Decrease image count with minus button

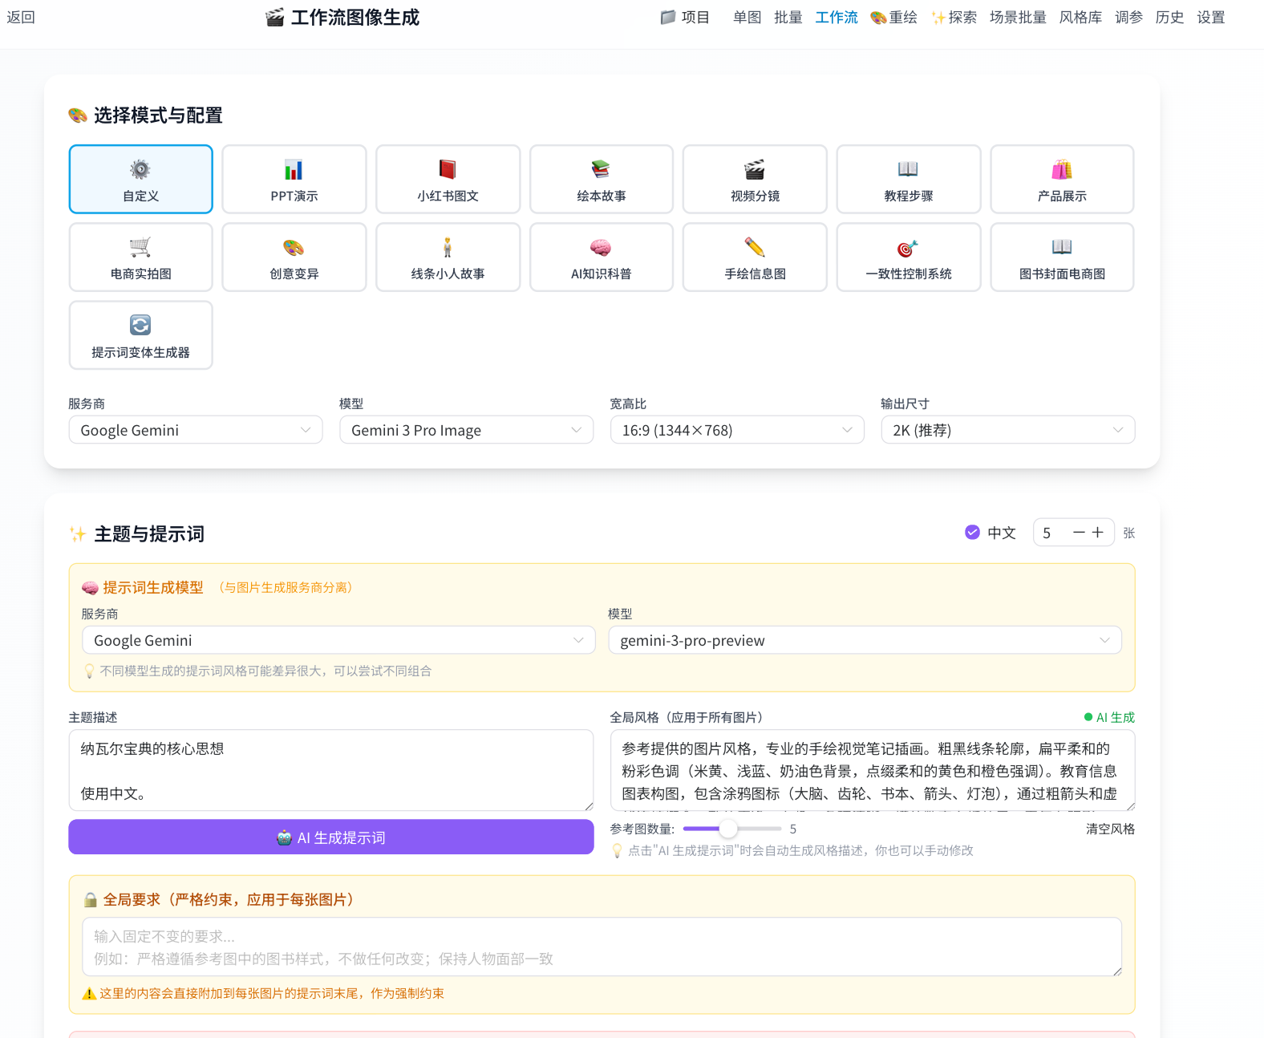pyautogui.click(x=1079, y=533)
